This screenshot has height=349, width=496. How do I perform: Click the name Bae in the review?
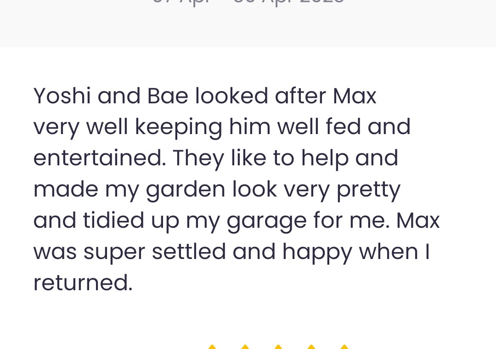point(168,96)
